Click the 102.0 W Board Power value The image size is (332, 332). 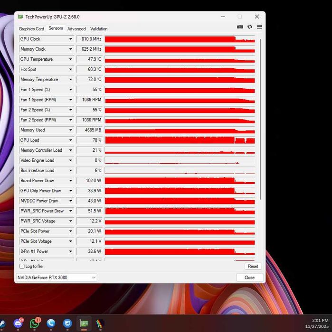[89, 181]
